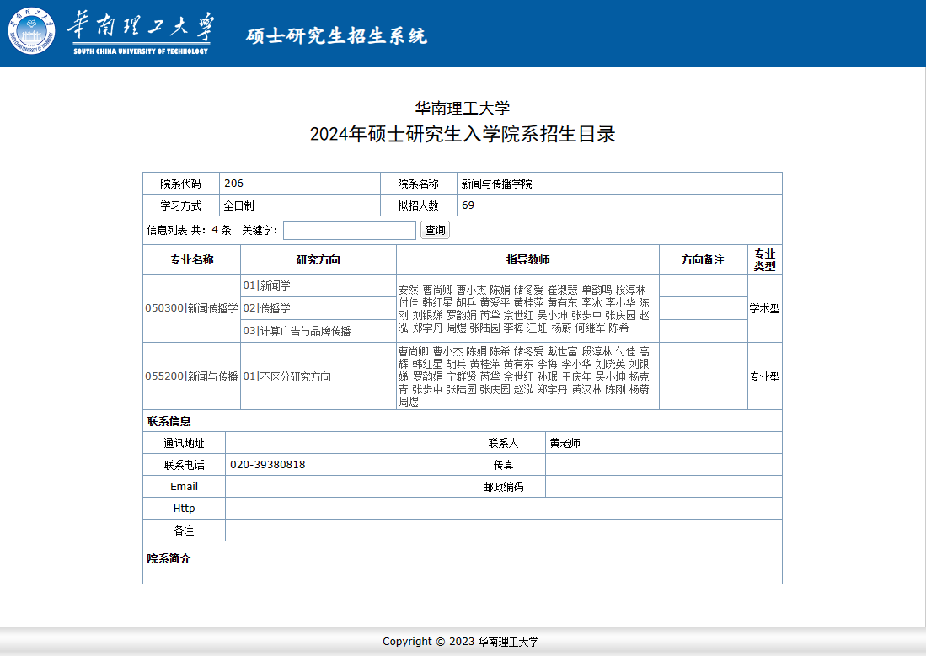The width and height of the screenshot is (926, 656).
Task: Click the 方向备注 column header
Action: click(x=703, y=259)
